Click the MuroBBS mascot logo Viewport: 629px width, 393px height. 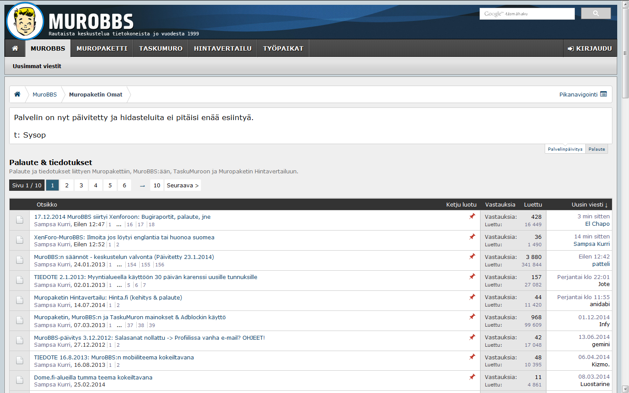point(25,21)
